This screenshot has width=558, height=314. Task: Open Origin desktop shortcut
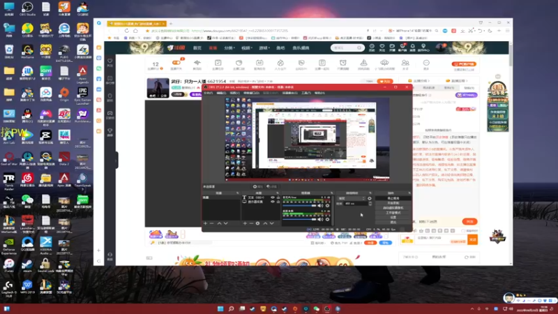click(64, 94)
